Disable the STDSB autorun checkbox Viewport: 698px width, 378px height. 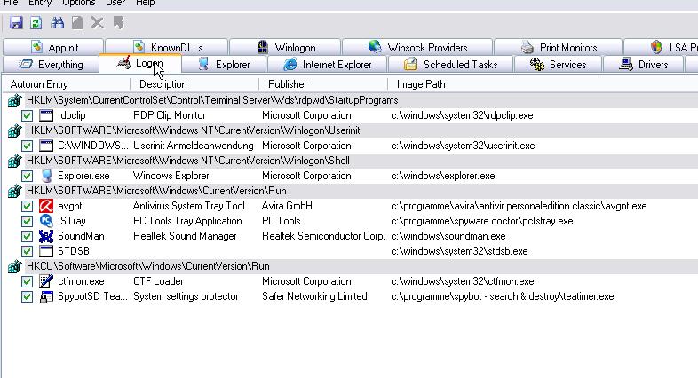(x=28, y=251)
